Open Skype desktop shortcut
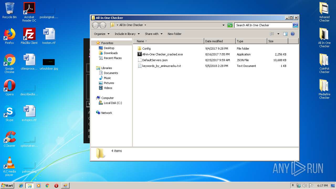This screenshot has width=336, height=189. tap(9, 113)
